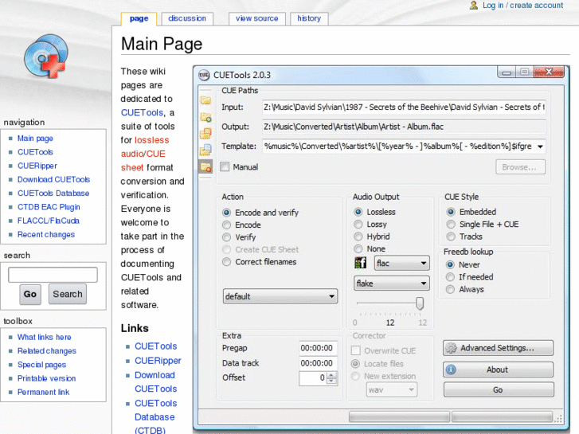Open the default profile dropdown

(x=280, y=296)
